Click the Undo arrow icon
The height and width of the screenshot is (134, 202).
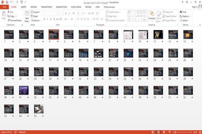pos(11,2)
